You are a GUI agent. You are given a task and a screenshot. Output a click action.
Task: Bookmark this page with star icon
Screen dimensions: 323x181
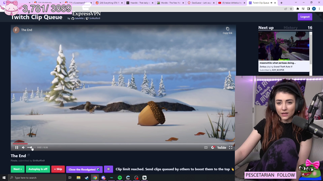(x=291, y=9)
